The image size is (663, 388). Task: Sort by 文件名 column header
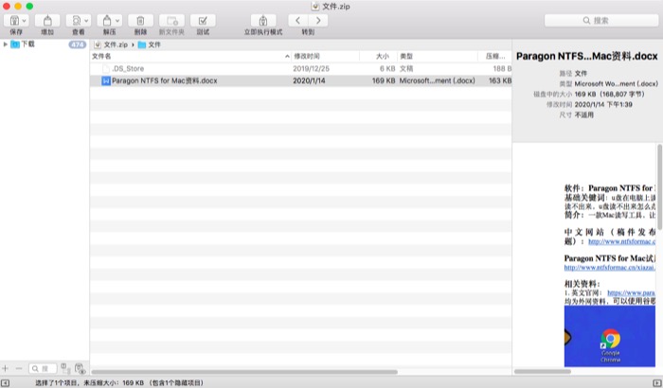190,56
